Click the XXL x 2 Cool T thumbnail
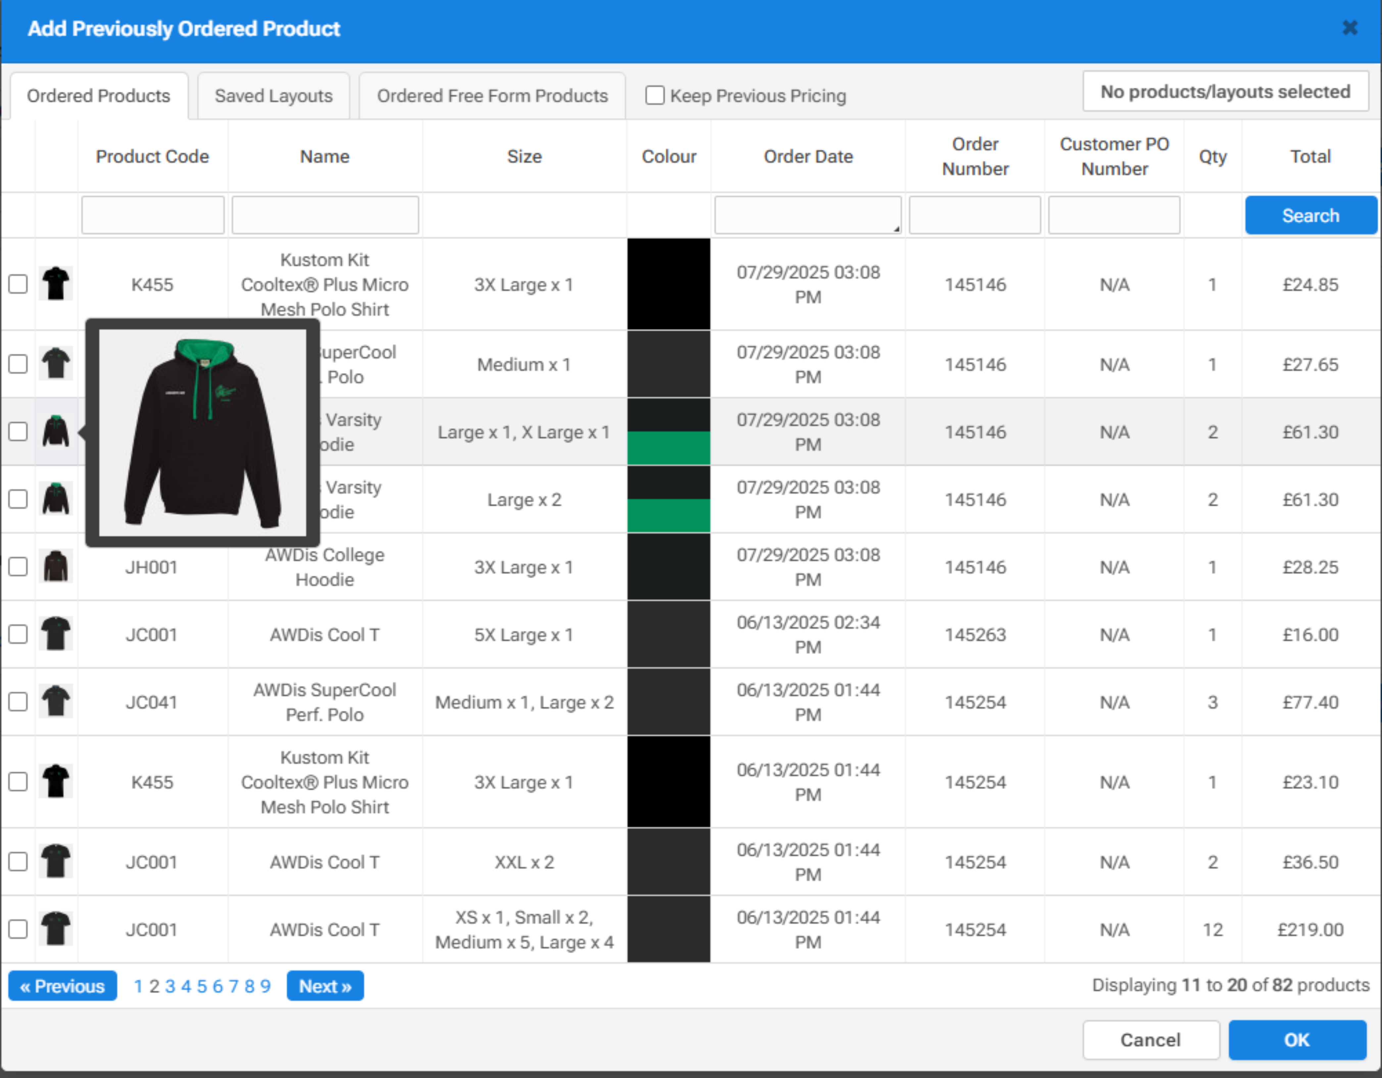This screenshot has height=1078, width=1382. click(56, 861)
